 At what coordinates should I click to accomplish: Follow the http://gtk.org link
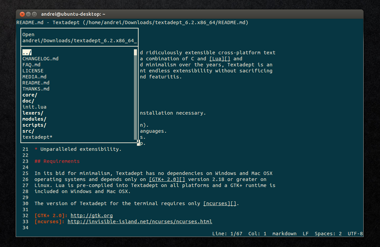(x=92, y=215)
